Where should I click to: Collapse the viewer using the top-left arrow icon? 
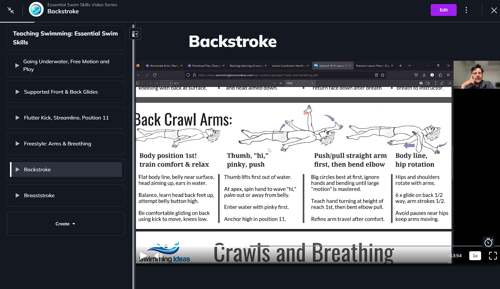point(11,10)
